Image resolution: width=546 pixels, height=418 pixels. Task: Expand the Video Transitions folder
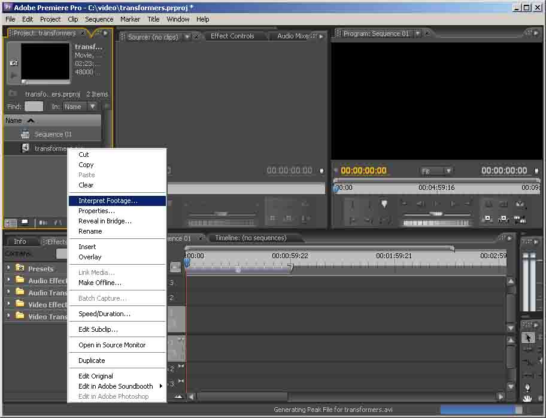point(8,316)
